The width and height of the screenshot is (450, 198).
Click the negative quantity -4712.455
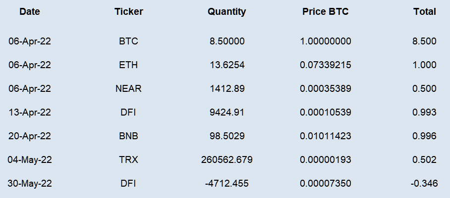click(226, 183)
